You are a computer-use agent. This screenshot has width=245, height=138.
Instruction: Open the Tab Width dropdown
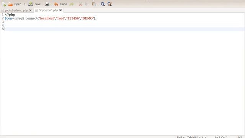pos(196,137)
